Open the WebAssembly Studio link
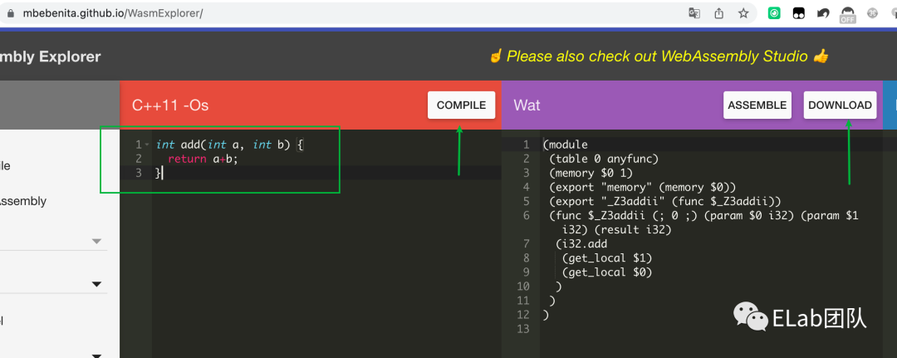The image size is (897, 358). (x=658, y=56)
